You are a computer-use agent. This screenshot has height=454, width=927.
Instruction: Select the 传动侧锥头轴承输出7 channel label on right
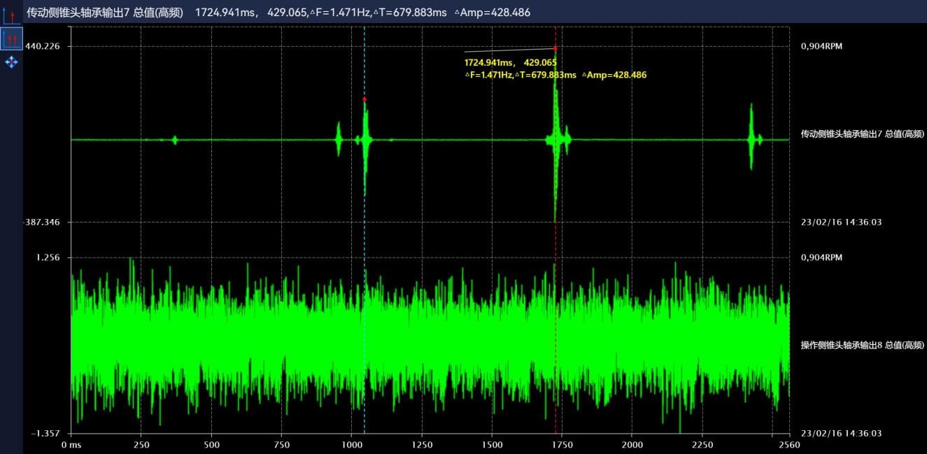[863, 134]
